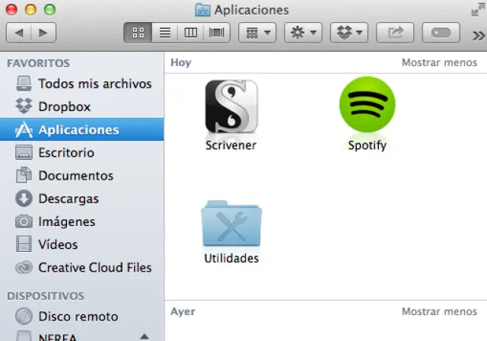This screenshot has width=487, height=341.
Task: Eject the NEREA device
Action: tap(144, 336)
